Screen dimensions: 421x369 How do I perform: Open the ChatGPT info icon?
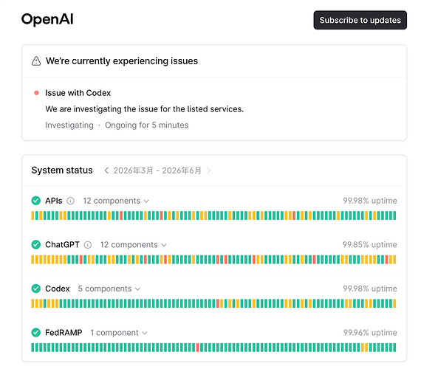(88, 245)
